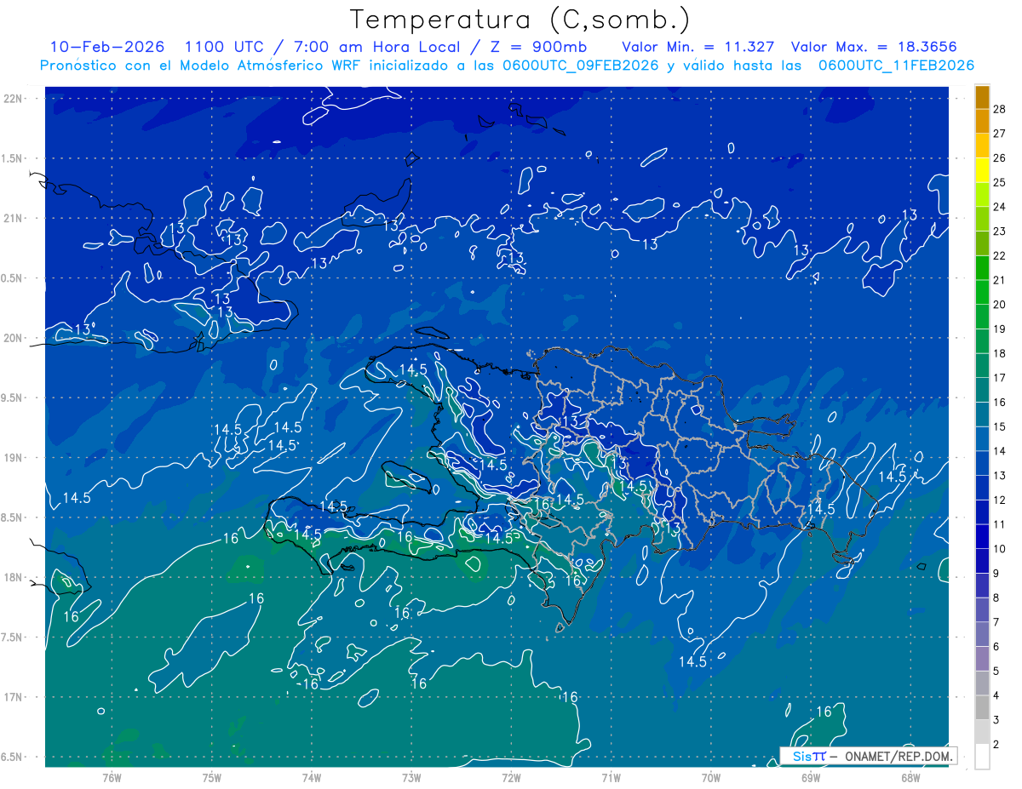Click the '17N' latitude axis label
Viewport: 1022px width, 789px height.
(x=14, y=697)
